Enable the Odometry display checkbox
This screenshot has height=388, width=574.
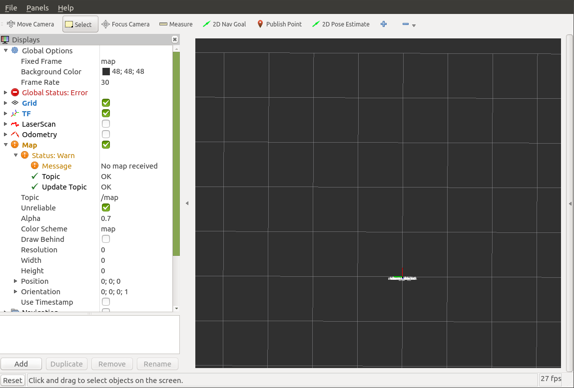106,135
